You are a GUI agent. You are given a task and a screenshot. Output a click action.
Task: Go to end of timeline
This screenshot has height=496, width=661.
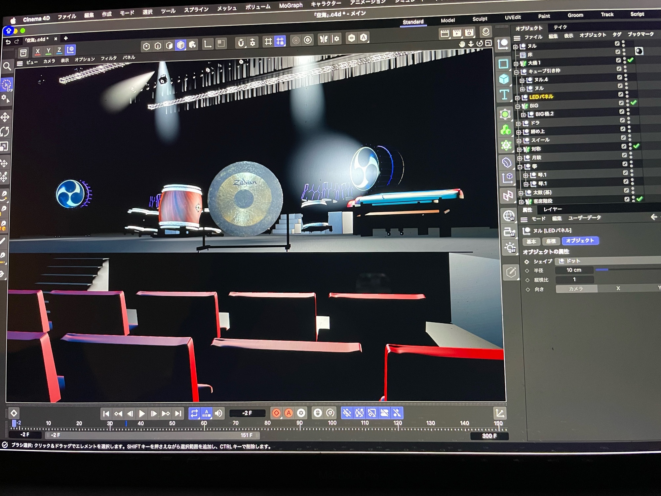pos(178,413)
